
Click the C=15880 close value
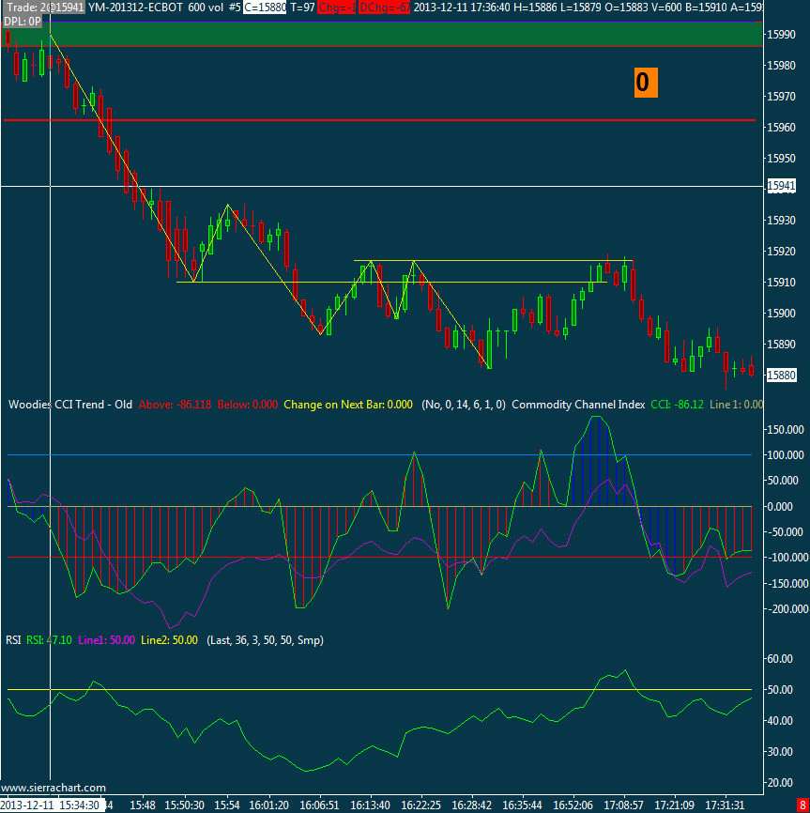point(265,8)
